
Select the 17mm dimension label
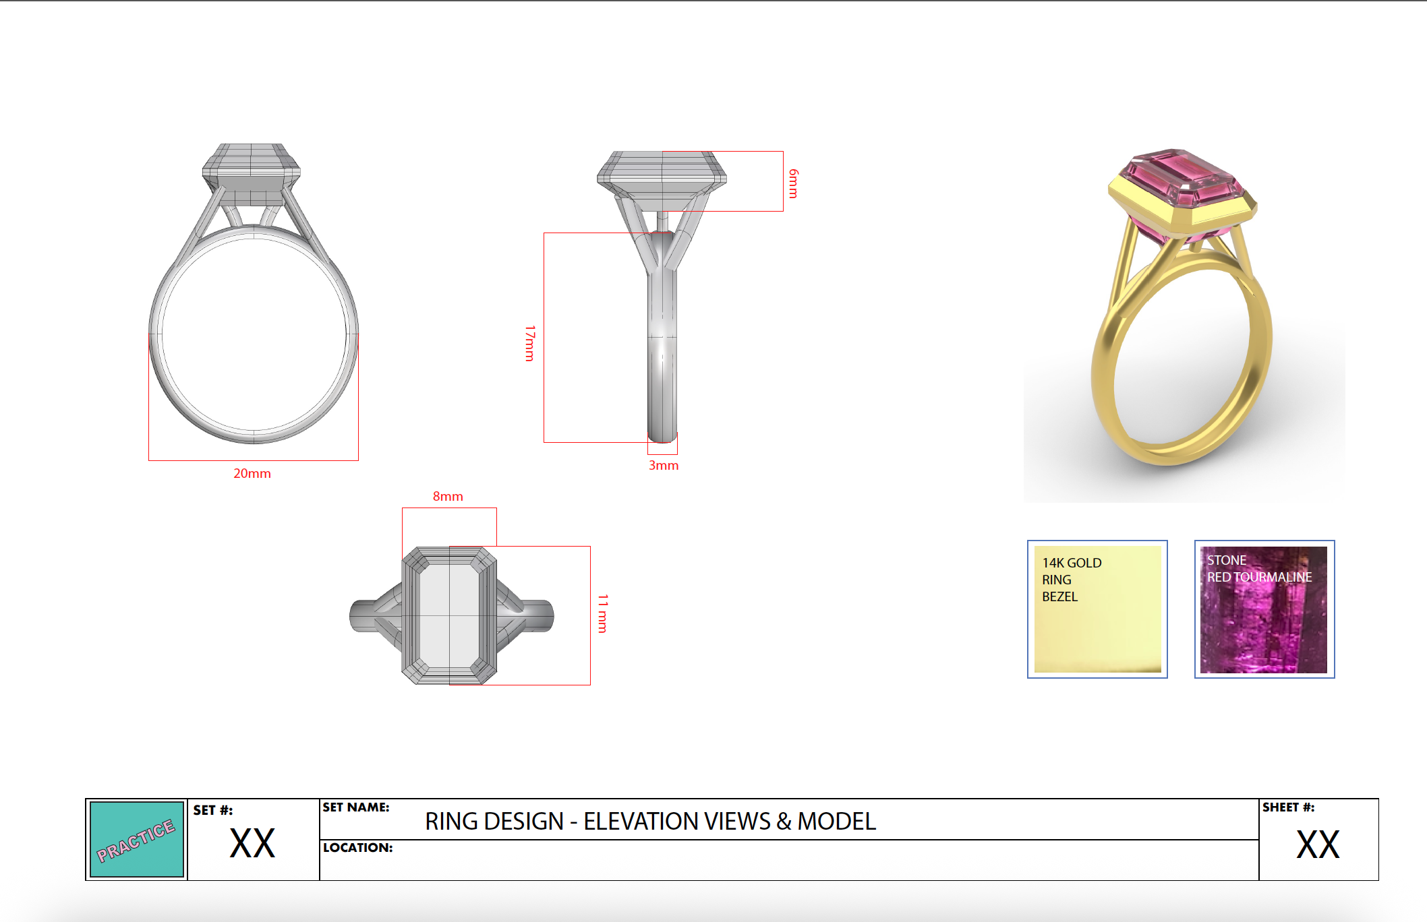click(530, 343)
